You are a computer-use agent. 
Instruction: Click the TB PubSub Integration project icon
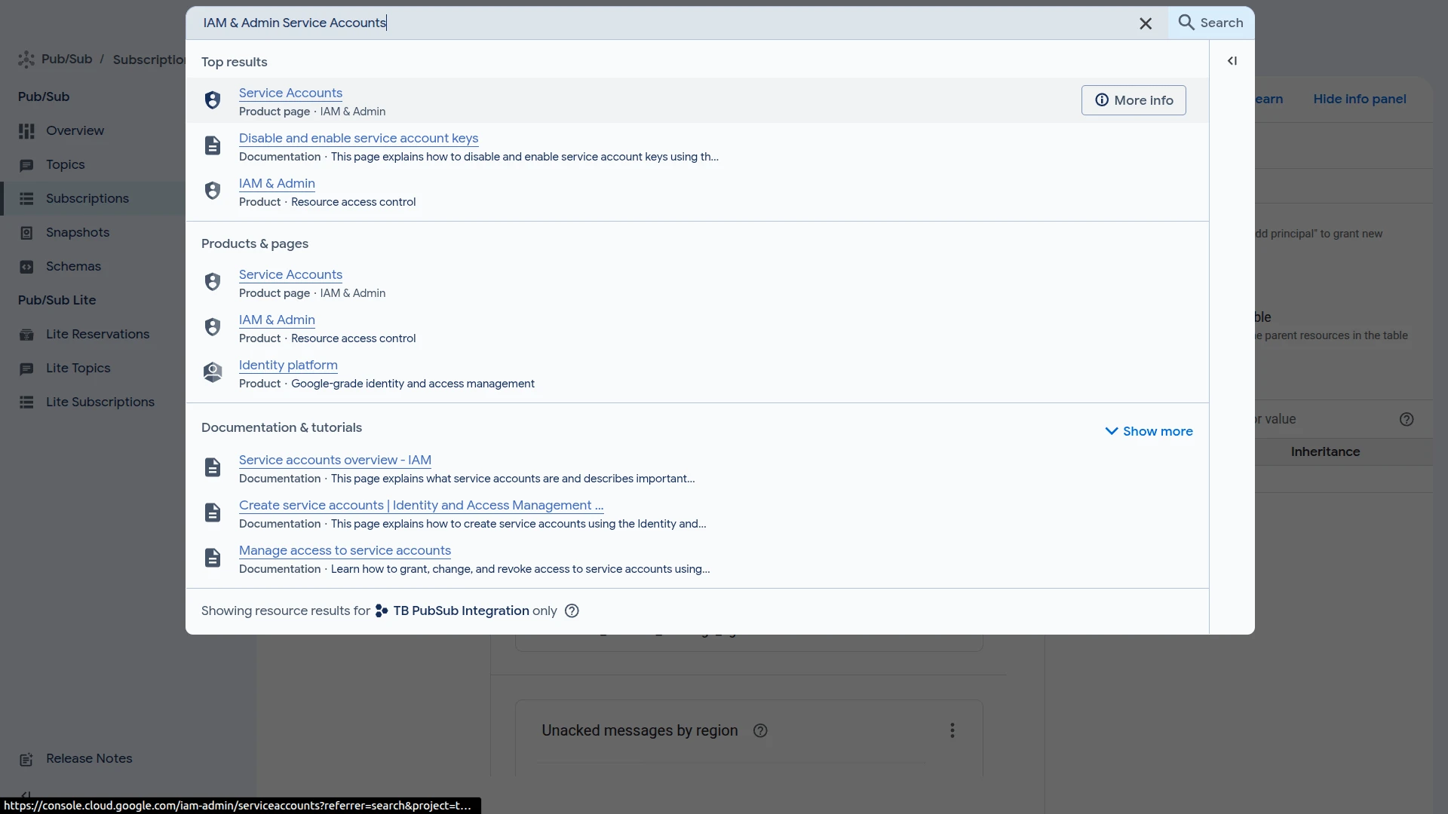[382, 610]
